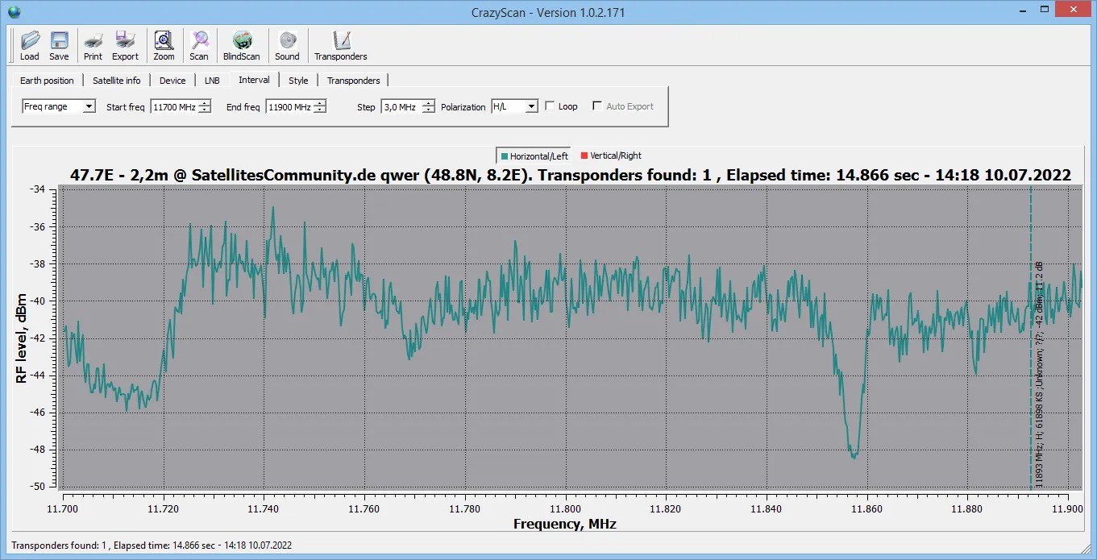
Task: Click the 11.800 frequency axis tick label
Action: click(566, 509)
